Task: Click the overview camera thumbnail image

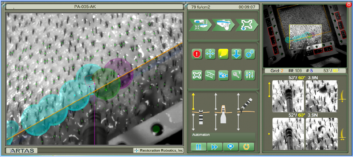Action: pyautogui.click(x=304, y=36)
